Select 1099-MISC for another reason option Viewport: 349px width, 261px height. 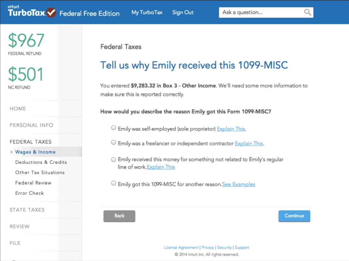click(114, 183)
